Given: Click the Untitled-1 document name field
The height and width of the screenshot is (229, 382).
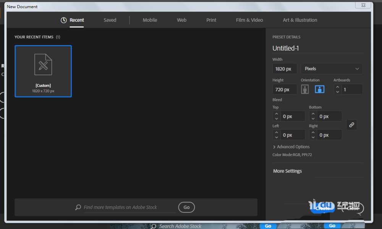Looking at the screenshot, I should pos(317,48).
